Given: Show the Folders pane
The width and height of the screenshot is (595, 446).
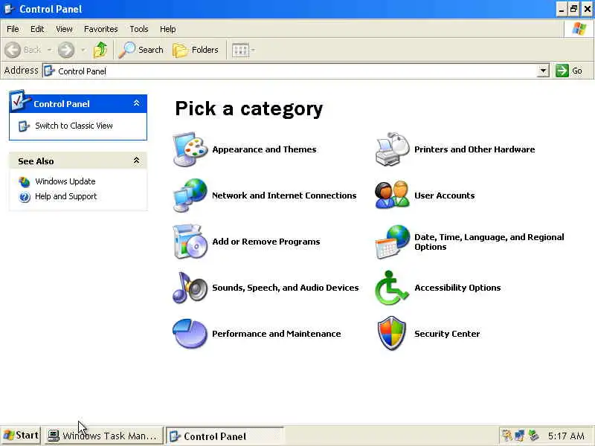Looking at the screenshot, I should point(196,50).
